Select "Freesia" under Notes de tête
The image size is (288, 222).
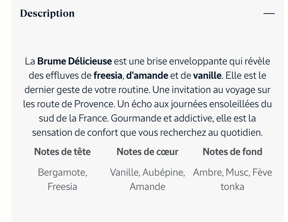[x=62, y=187]
